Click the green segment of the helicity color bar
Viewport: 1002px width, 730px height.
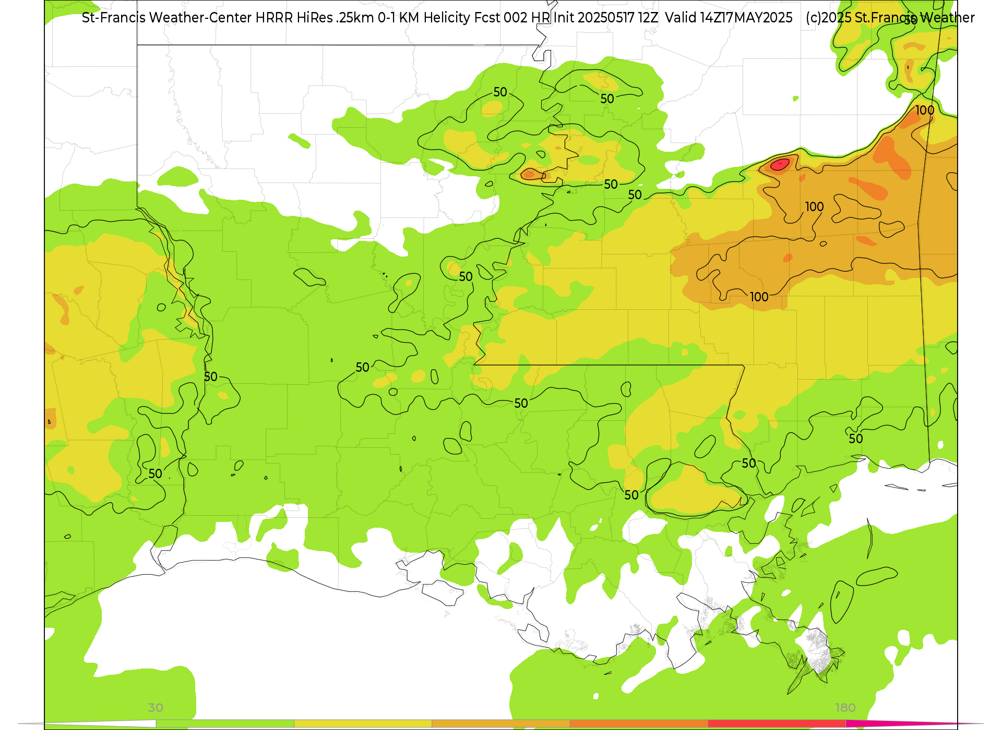click(225, 724)
